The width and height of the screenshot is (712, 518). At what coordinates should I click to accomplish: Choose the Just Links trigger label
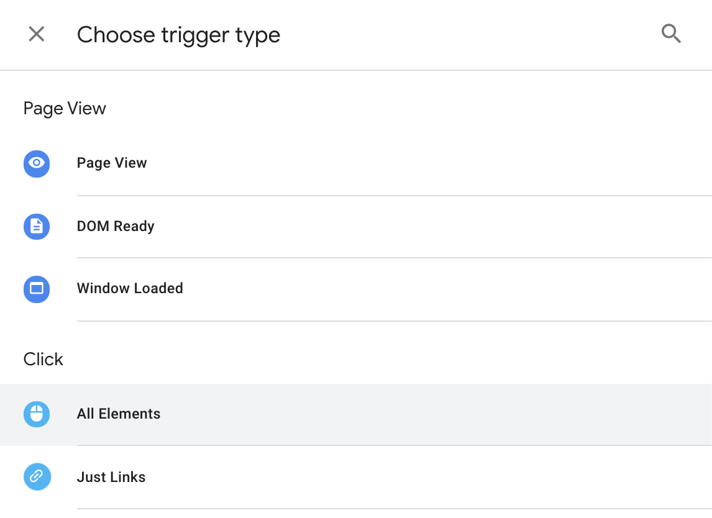(111, 478)
